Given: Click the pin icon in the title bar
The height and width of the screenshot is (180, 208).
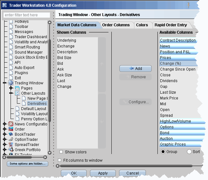Looking at the screenshot, I should click(188, 5).
